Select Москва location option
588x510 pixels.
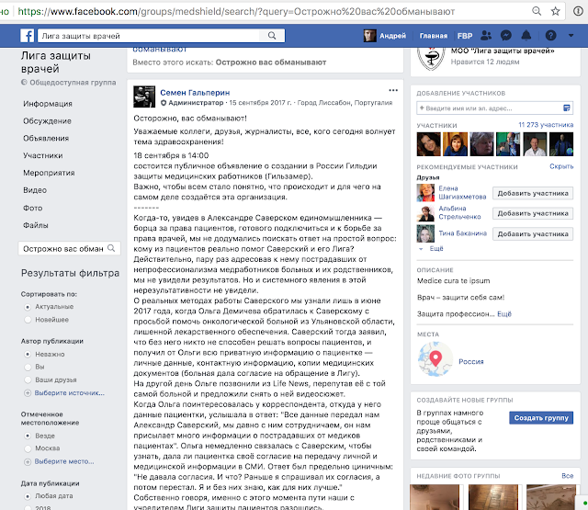(28, 448)
